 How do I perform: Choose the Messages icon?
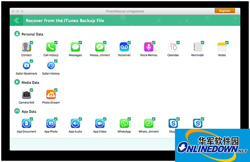tap(75, 47)
